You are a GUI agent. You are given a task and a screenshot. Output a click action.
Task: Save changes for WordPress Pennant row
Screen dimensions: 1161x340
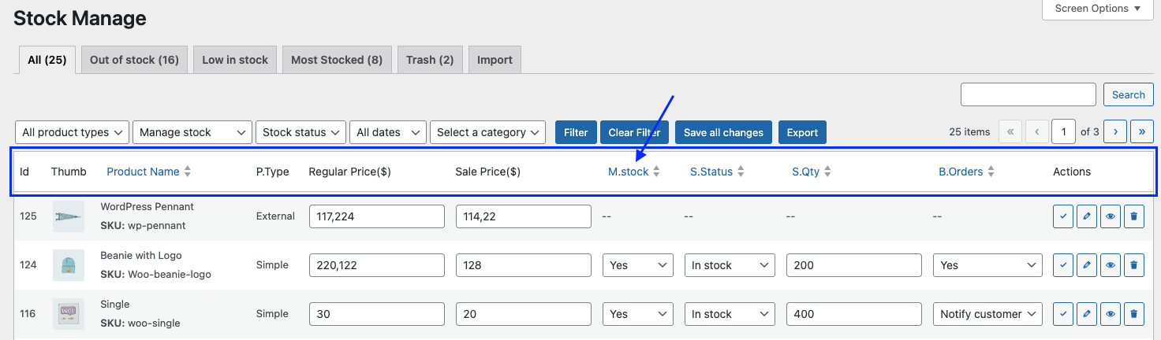point(1062,216)
